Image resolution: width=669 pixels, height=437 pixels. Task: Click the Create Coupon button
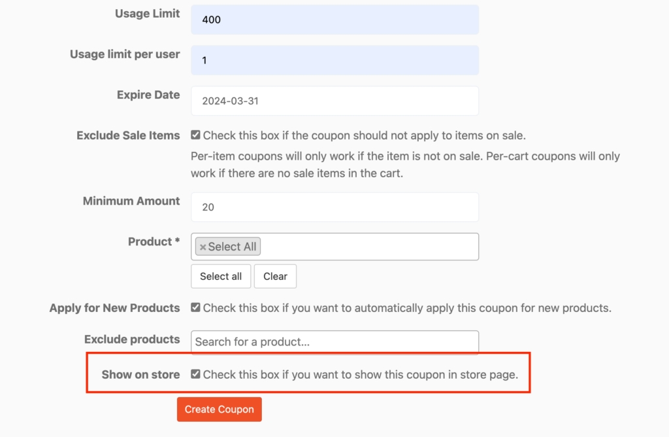click(219, 410)
